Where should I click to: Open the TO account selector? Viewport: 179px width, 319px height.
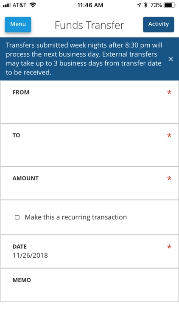coord(89,145)
